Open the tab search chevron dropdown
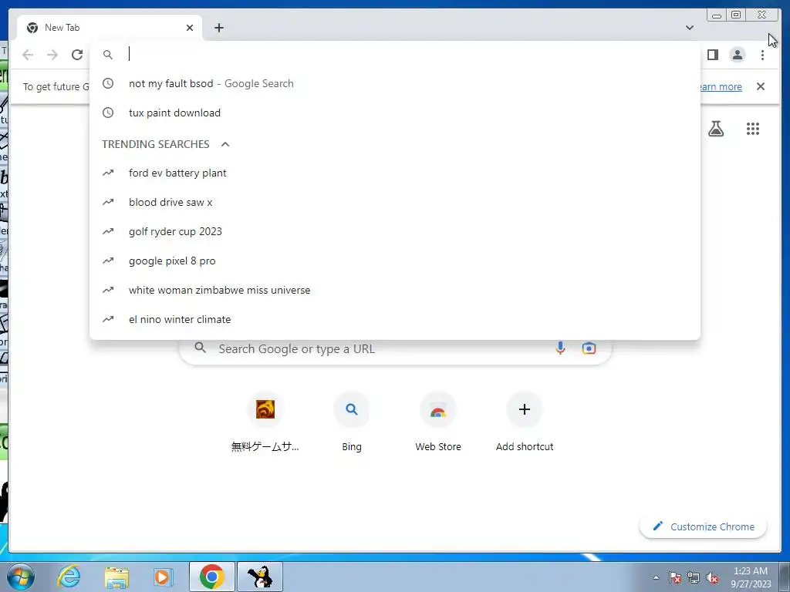This screenshot has height=592, width=790. [x=689, y=28]
